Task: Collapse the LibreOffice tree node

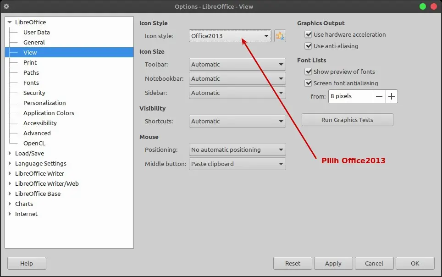Action: [x=10, y=22]
